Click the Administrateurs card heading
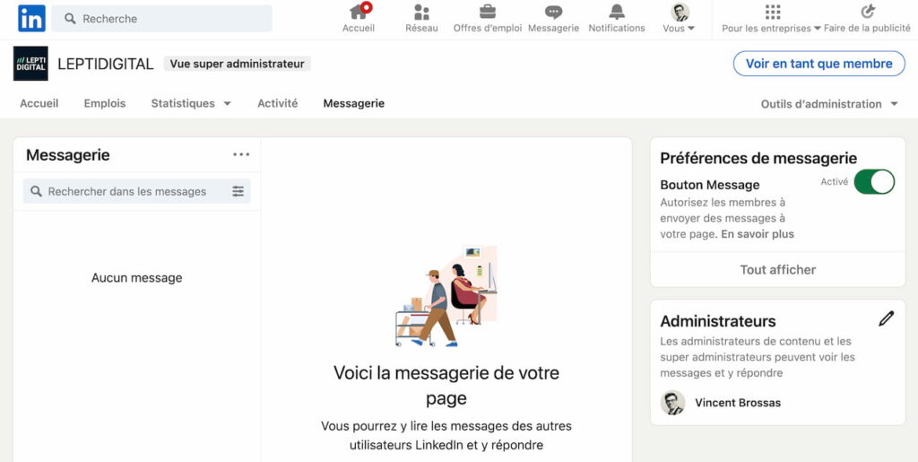 click(718, 321)
